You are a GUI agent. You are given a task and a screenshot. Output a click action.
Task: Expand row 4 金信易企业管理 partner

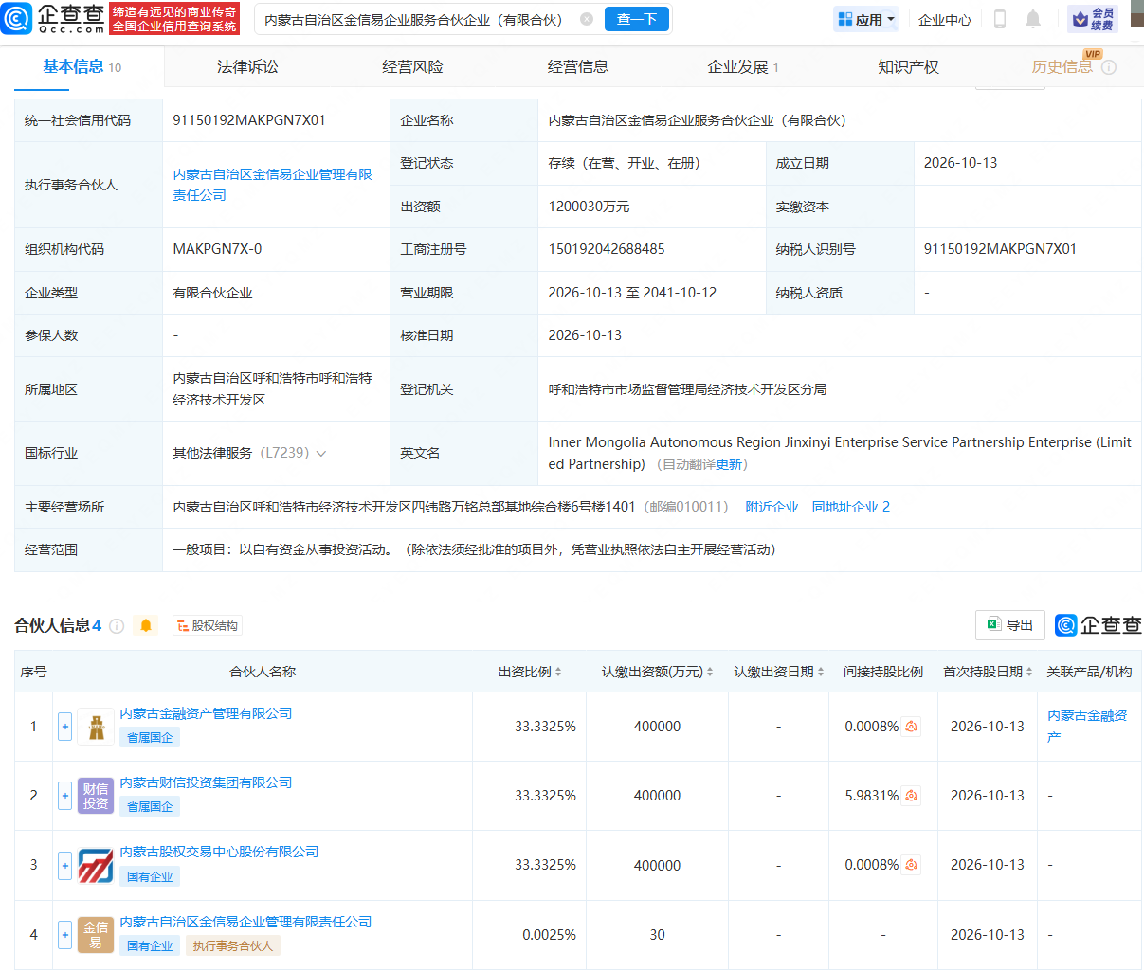coord(64,935)
